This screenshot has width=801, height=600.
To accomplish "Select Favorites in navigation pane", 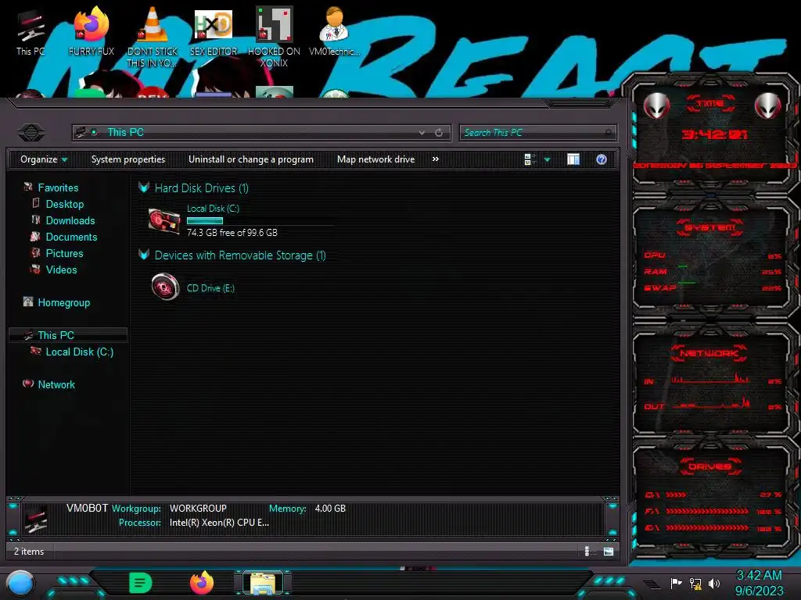I will 58,187.
